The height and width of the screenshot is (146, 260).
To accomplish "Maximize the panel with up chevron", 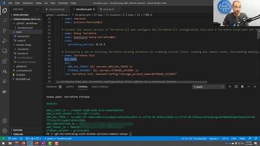I will (249, 86).
